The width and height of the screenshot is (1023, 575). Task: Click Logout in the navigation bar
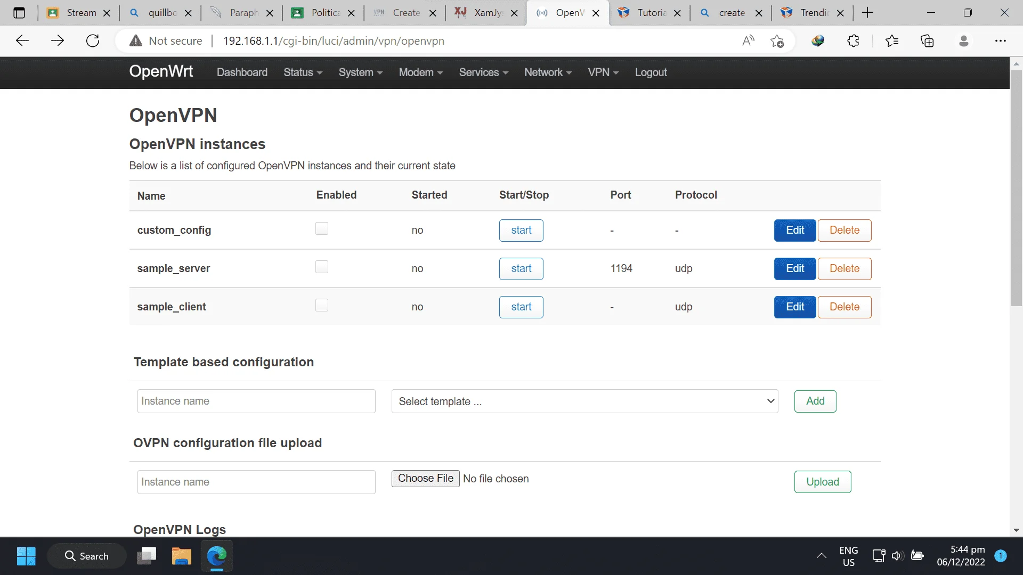pos(651,72)
